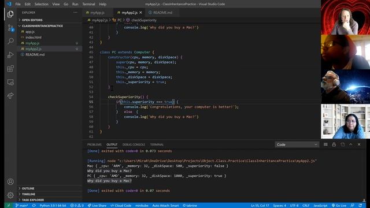Maximize the bottom panel

tap(351, 144)
